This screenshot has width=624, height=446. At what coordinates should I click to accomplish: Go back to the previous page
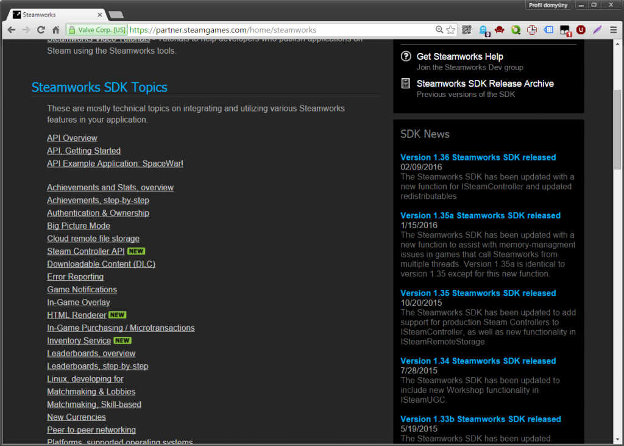pyautogui.click(x=12, y=30)
